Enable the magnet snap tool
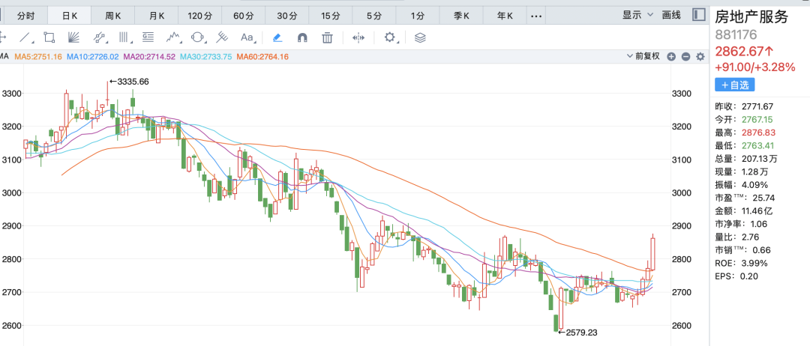Viewport: 810px width, 346px height. point(302,37)
